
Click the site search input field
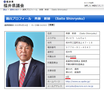94,6
